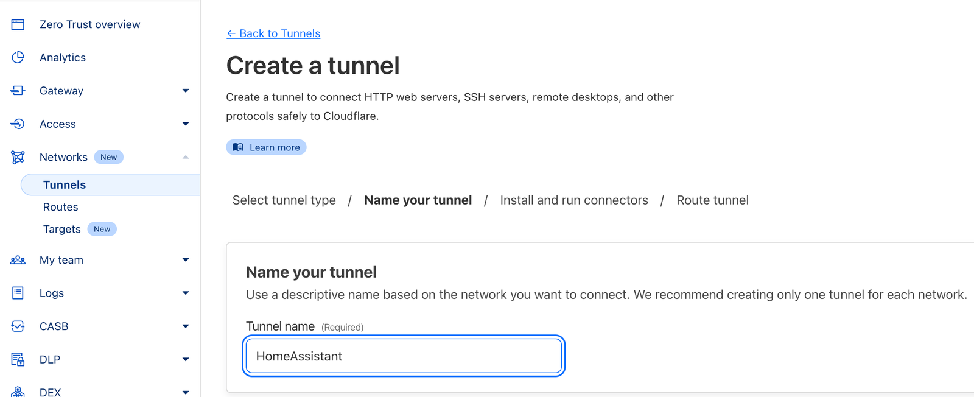Expand the Gateway dropdown

186,91
